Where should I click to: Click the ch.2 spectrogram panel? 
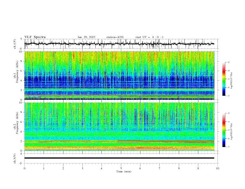119,127
